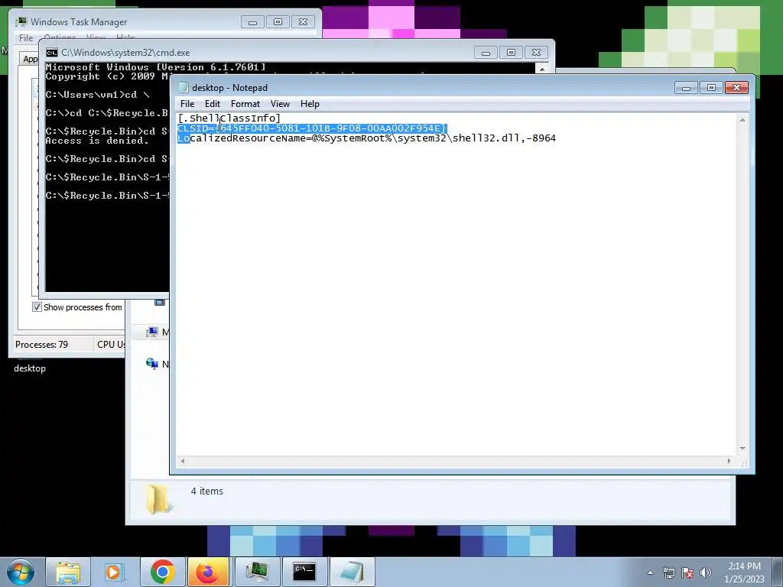Click the cmd.exe title bar icon

coord(52,53)
